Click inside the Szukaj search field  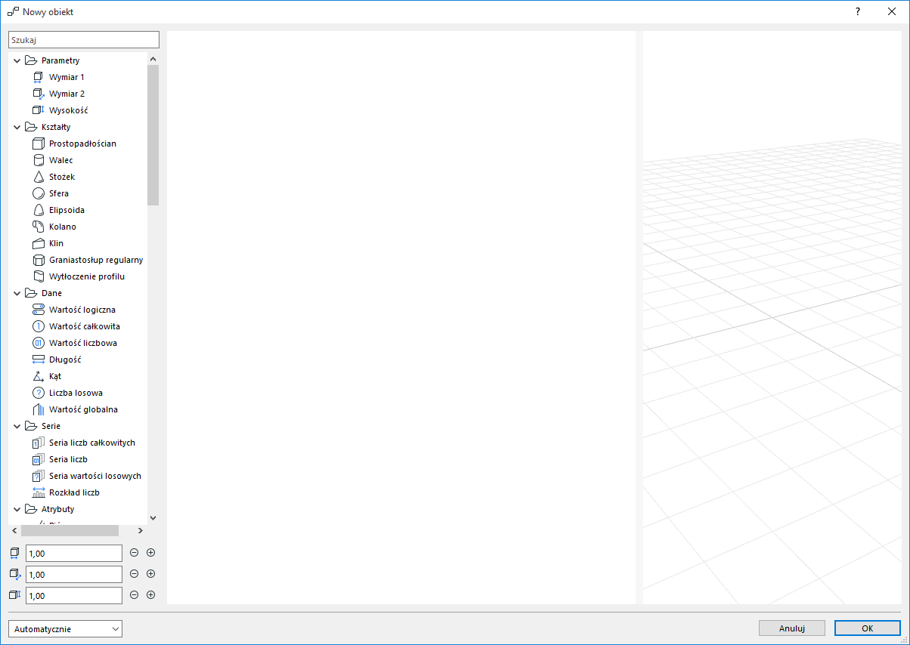tap(83, 39)
